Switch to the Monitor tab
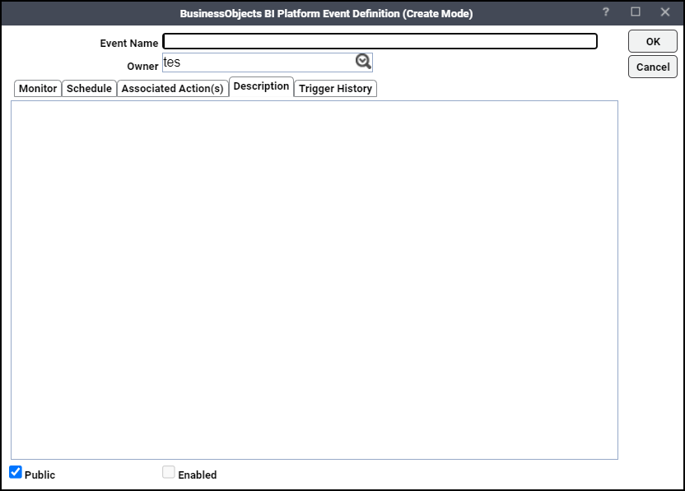685x491 pixels. point(38,89)
